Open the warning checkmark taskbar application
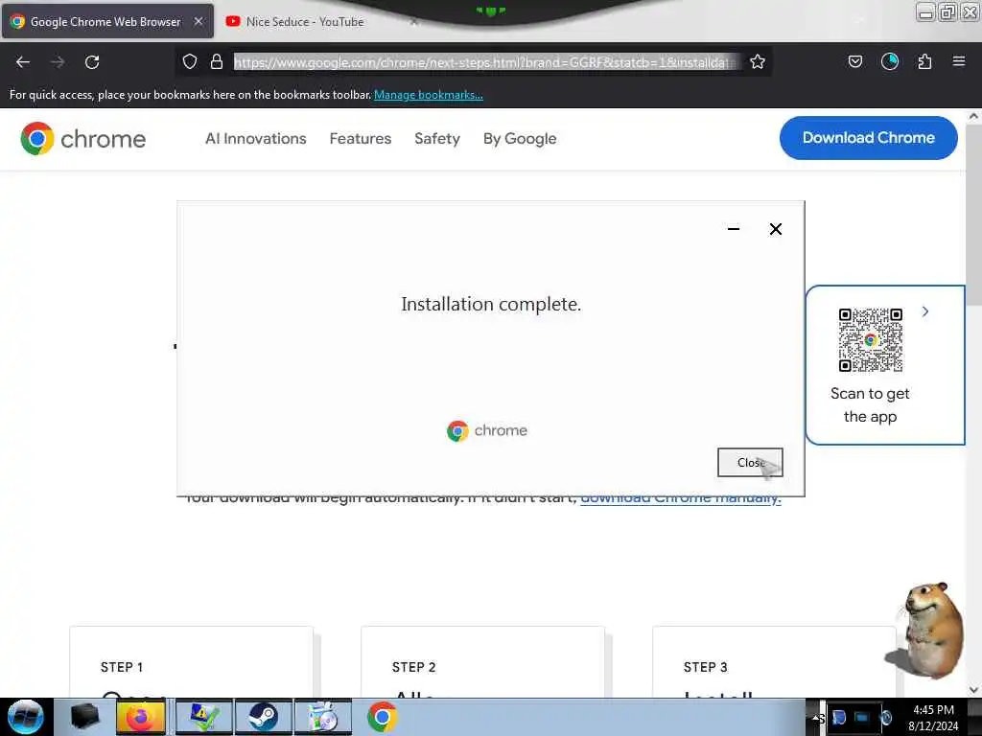982x736 pixels. pos(203,717)
